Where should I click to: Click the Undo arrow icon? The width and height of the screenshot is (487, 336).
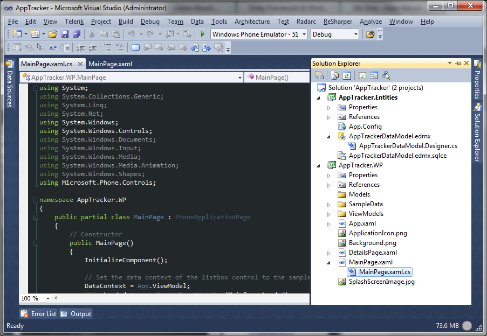[132, 34]
